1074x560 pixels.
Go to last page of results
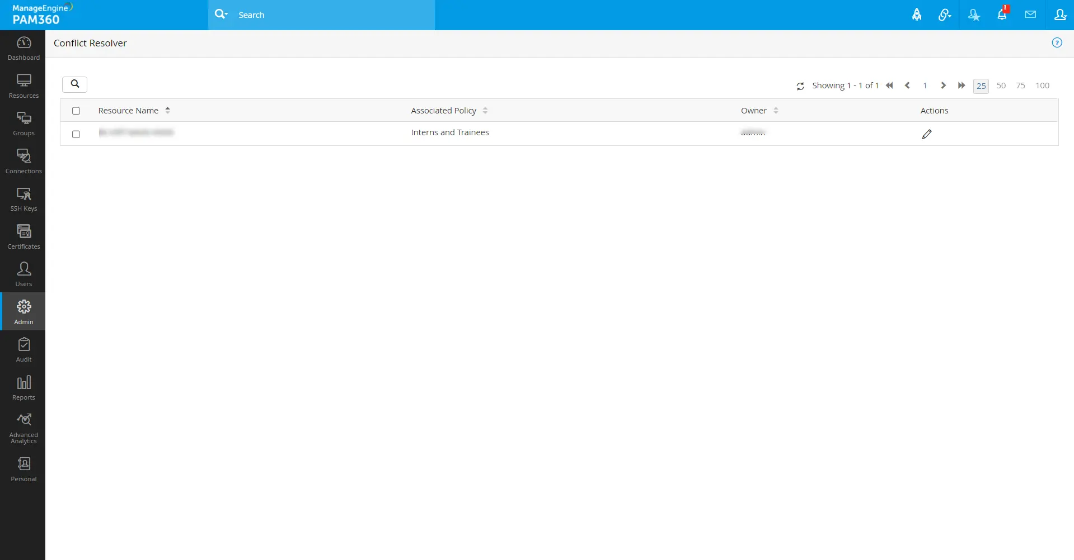click(x=962, y=86)
